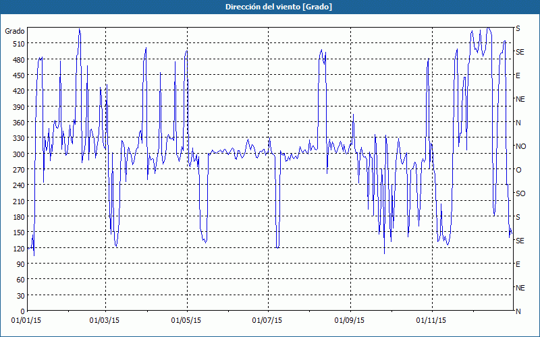
Task: Click the 480 y-axis value
Action: click(x=19, y=60)
